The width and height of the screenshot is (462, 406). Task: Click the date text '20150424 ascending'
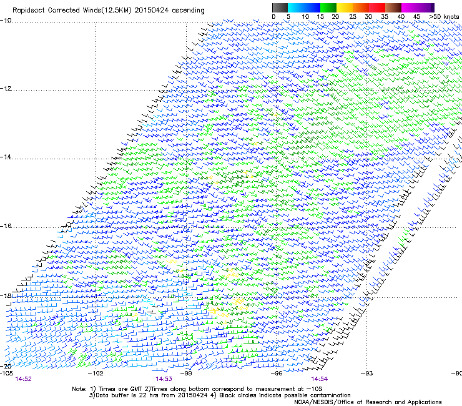click(x=169, y=11)
